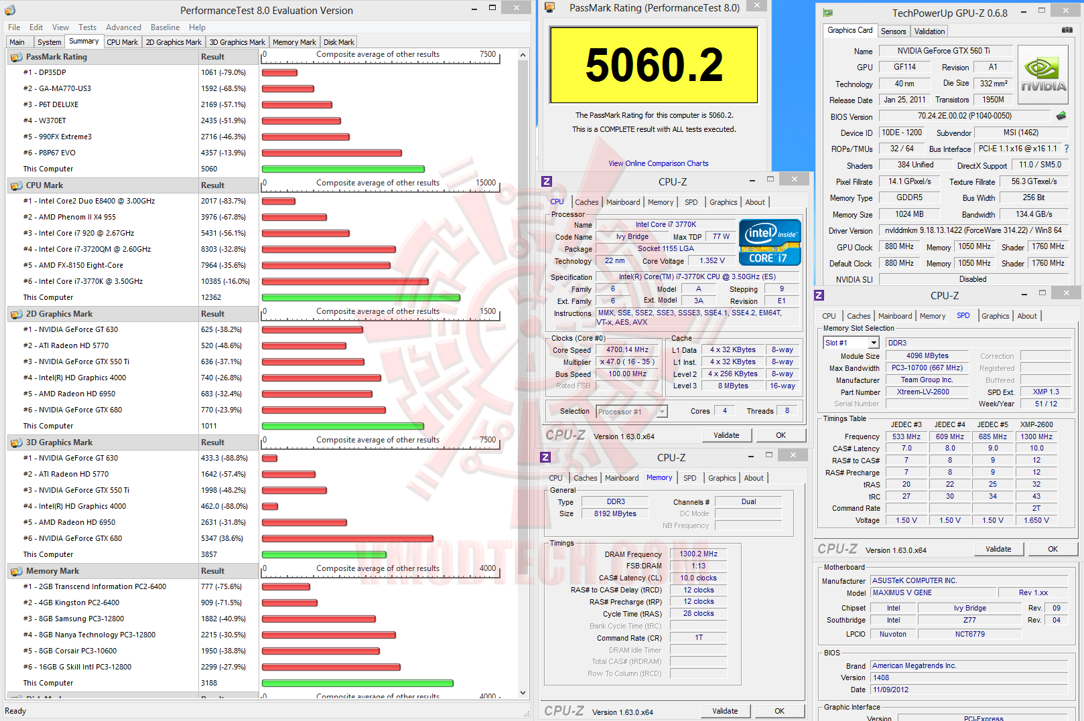
Task: Click the NVIDIA logo in GPU-Z
Action: [1043, 74]
